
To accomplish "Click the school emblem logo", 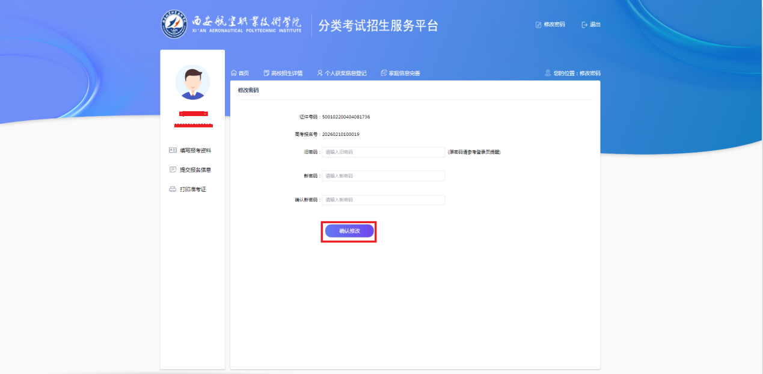I will [x=174, y=25].
